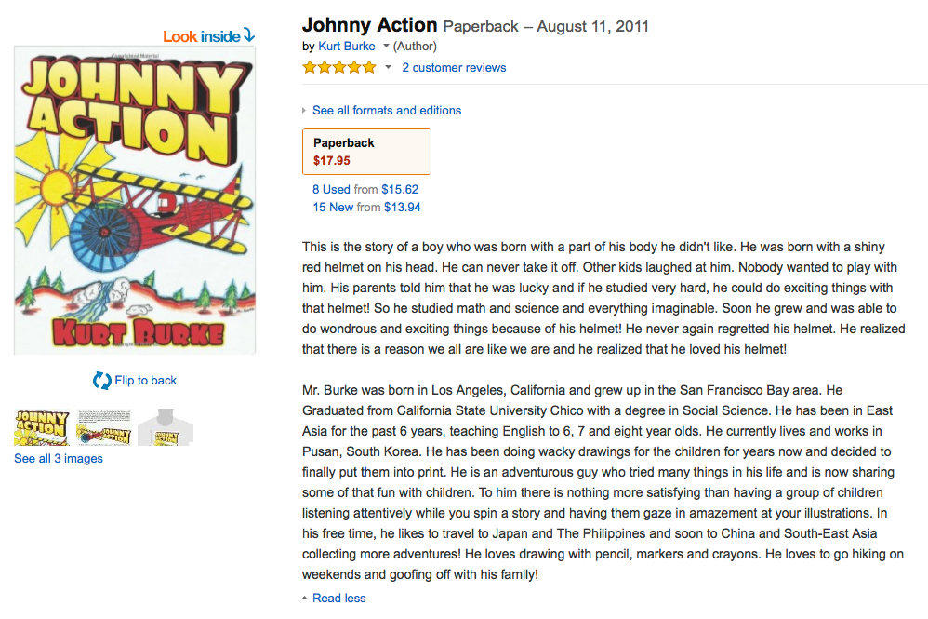Click the Look inside label
928x619 pixels.
[x=202, y=36]
